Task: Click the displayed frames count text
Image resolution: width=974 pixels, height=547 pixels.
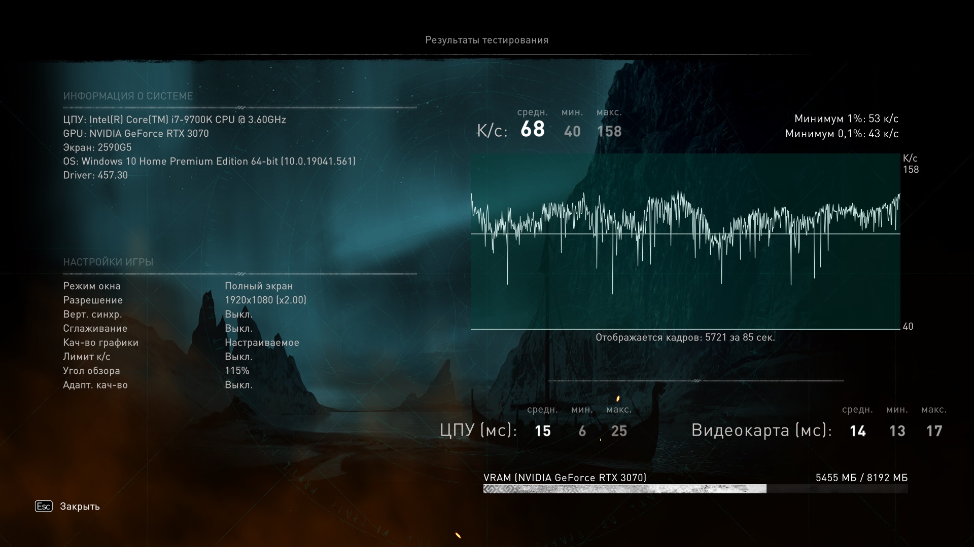Action: (685, 337)
